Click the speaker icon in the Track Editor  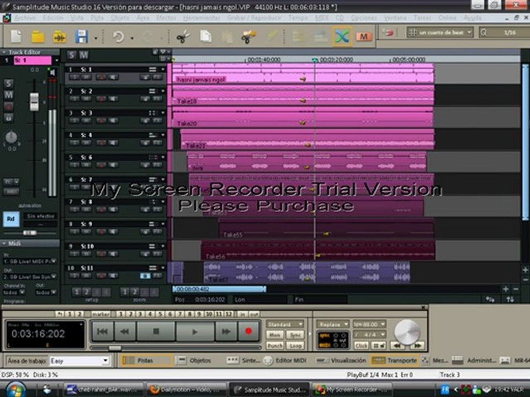point(52,72)
